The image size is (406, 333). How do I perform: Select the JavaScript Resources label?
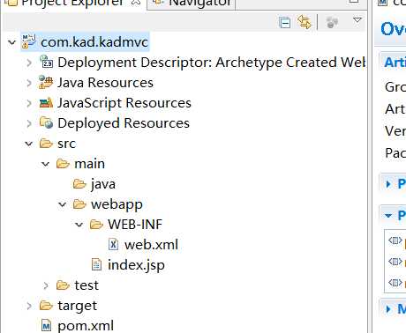tap(124, 103)
